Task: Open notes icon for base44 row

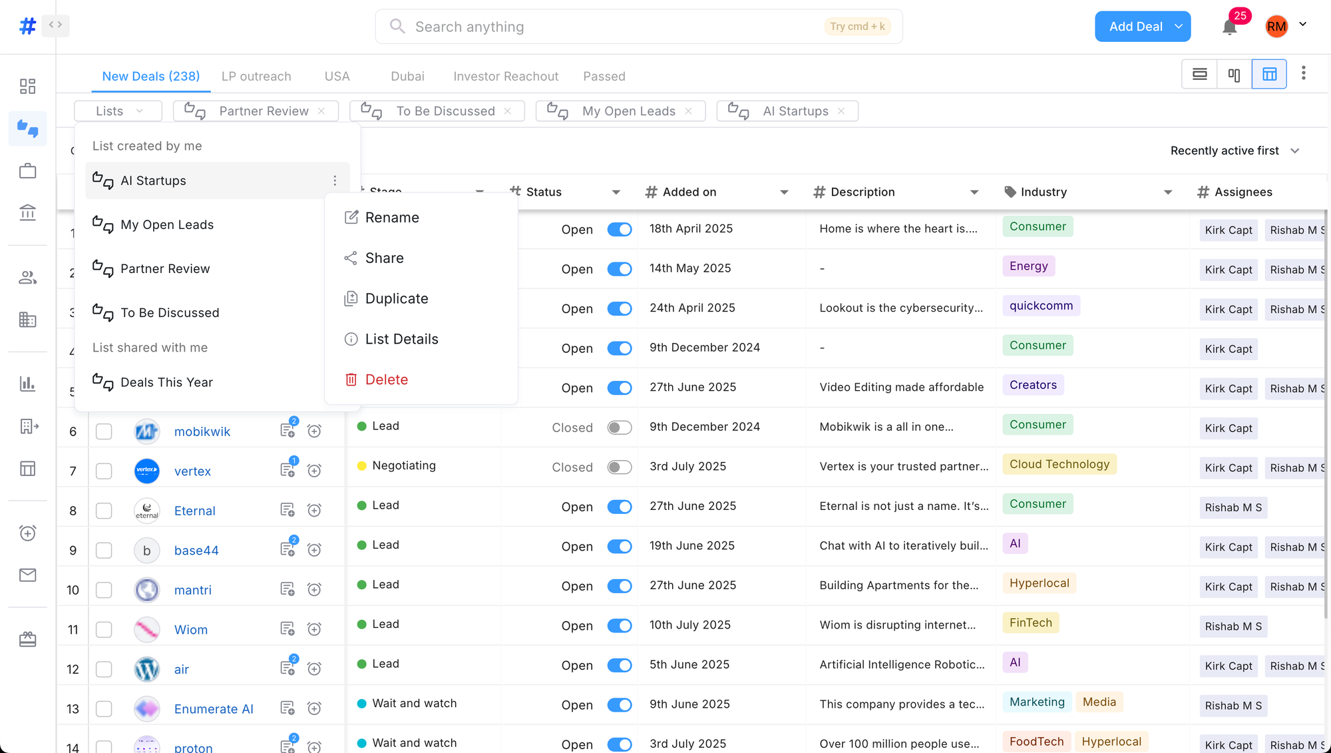Action: click(287, 549)
